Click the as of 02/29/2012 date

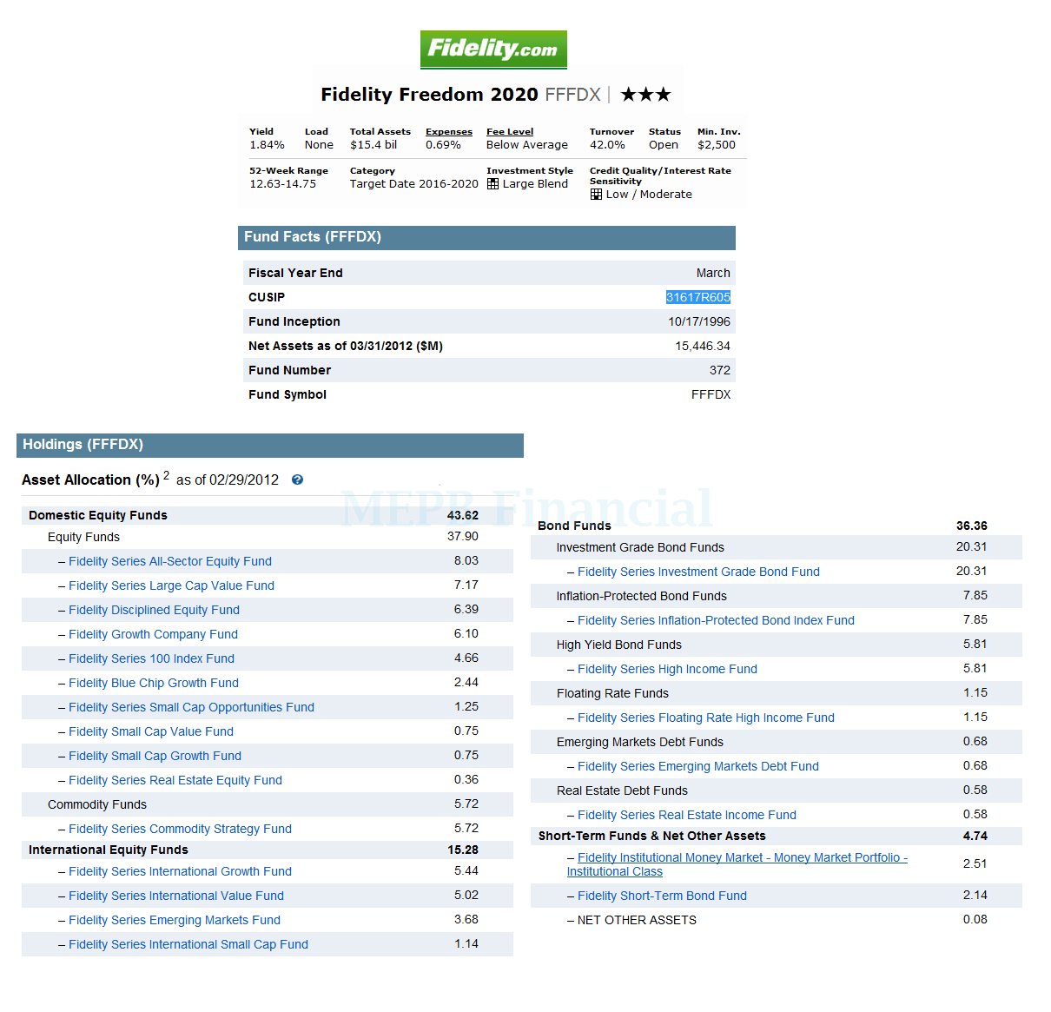(x=228, y=480)
